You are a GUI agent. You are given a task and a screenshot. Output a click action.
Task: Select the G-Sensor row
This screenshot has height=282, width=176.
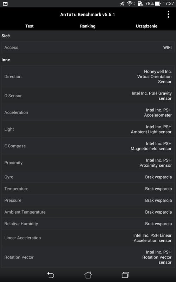(88, 96)
